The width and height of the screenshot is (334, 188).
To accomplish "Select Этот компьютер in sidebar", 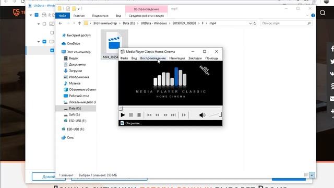I will tap(79, 52).
